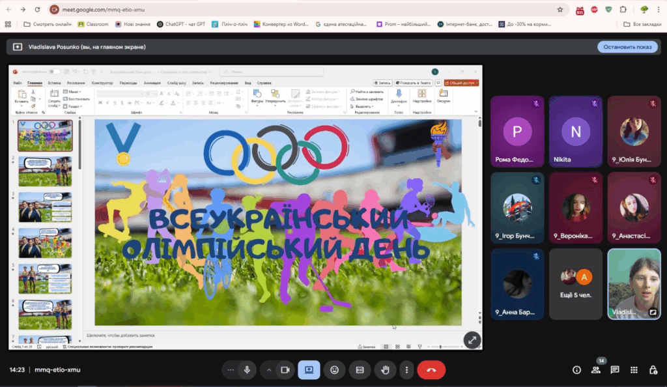
Task: Click the Present in Teams button
Action: coord(413,83)
